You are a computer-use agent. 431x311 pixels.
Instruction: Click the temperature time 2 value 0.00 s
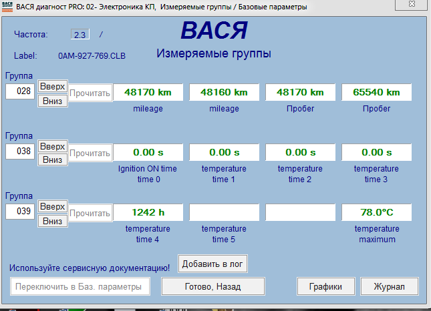(x=300, y=152)
